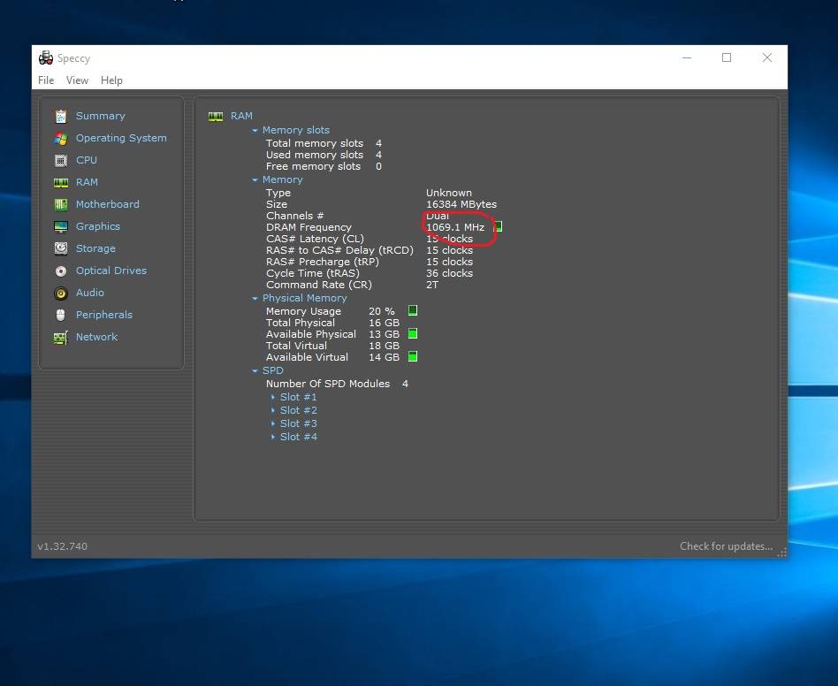Click the Total memory slots row
Screen dimensions: 838x686
click(324, 143)
